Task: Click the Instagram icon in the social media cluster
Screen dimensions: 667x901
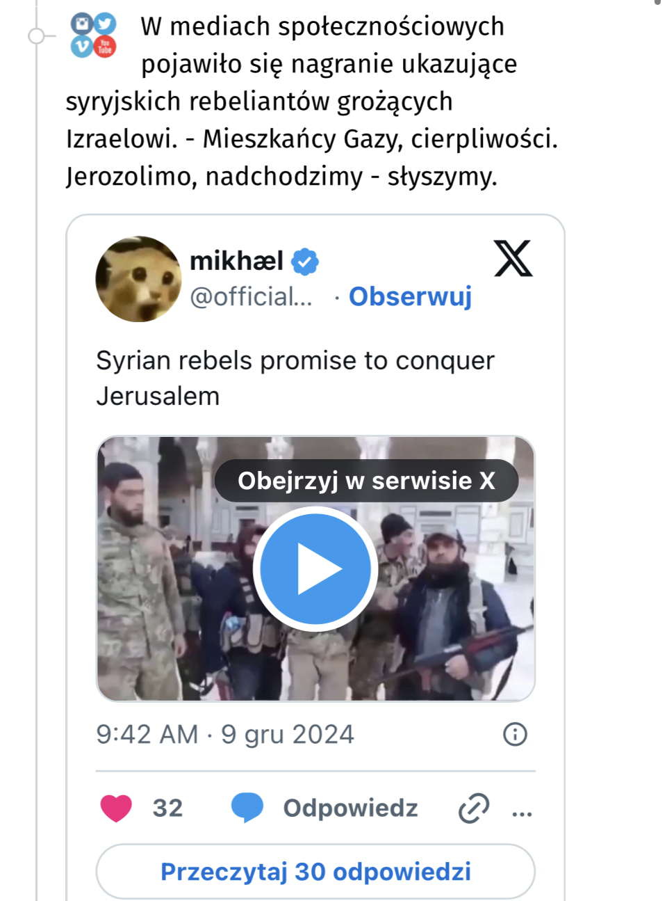Action: (x=83, y=24)
